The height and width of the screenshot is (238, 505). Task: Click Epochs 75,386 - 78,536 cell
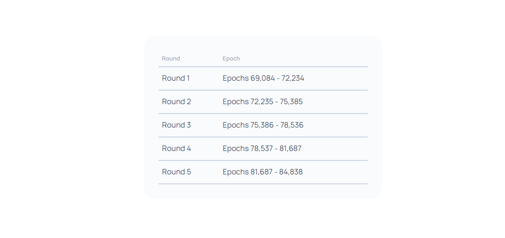[x=263, y=125]
